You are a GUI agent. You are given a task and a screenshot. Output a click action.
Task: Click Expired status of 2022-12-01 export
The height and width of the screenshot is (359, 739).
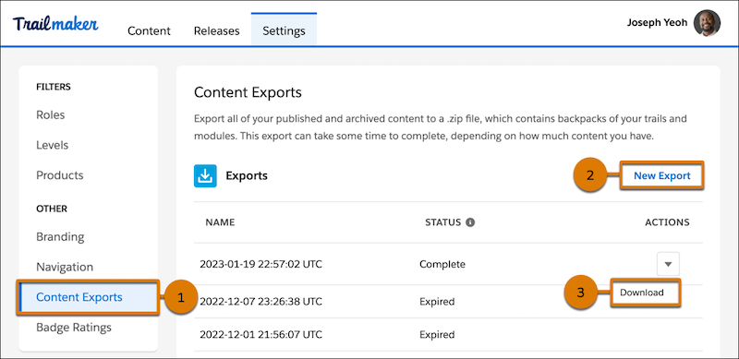click(x=437, y=334)
